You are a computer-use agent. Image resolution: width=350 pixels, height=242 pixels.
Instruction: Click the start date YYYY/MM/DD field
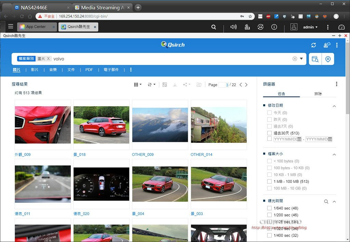pyautogui.click(x=287, y=139)
